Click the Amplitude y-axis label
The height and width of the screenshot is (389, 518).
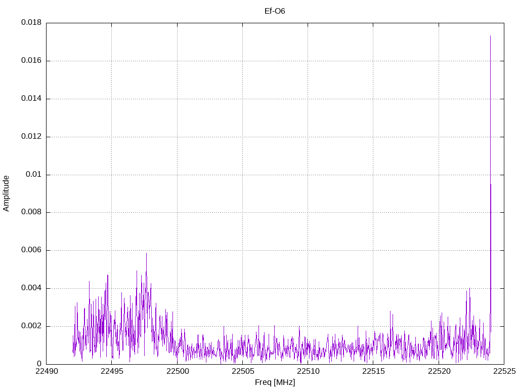6,193
